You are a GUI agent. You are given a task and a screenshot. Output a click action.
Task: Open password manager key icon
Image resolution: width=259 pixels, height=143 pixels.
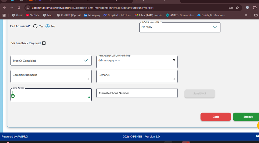point(231,8)
